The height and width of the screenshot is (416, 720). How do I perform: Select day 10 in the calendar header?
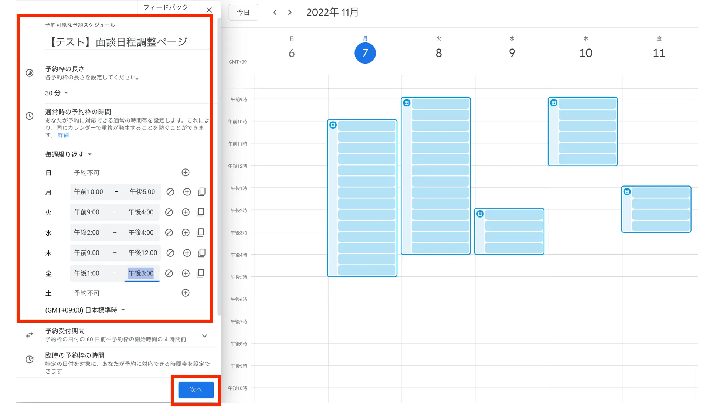coord(586,53)
